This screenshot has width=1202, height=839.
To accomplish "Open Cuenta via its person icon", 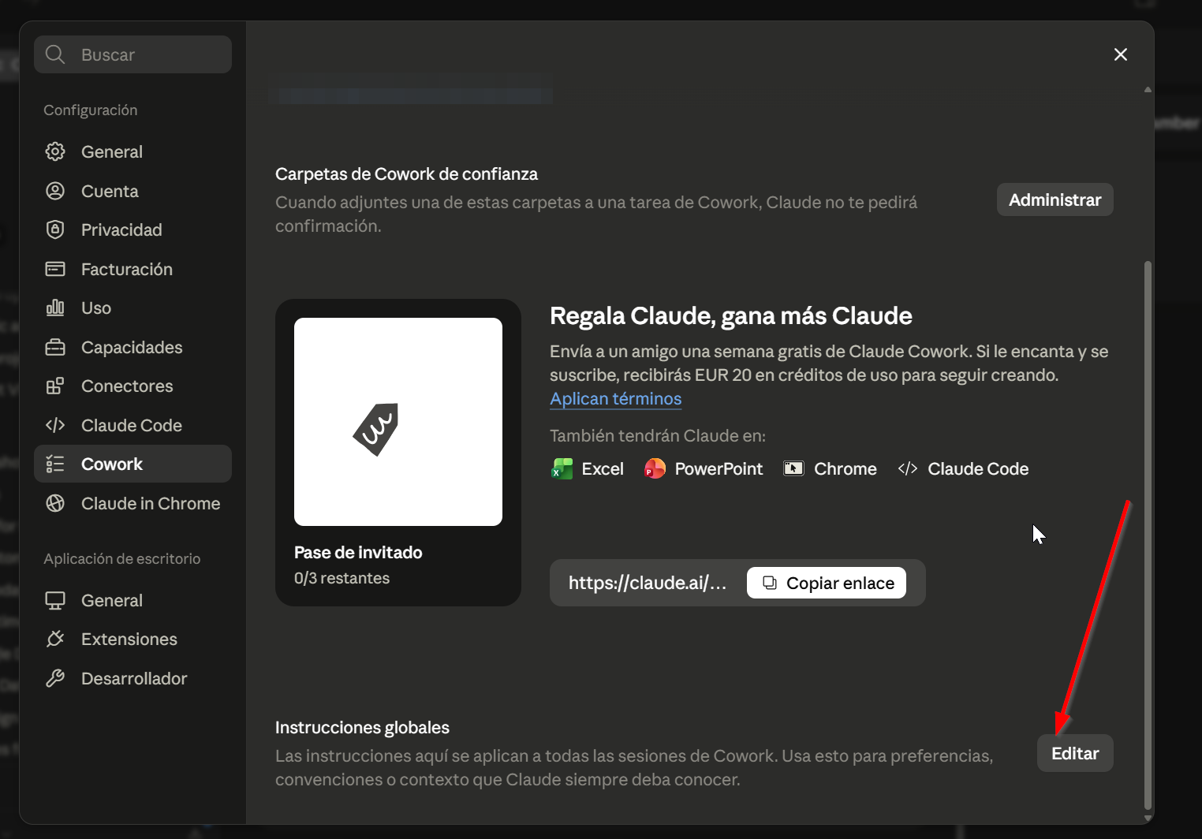I will pyautogui.click(x=55, y=191).
